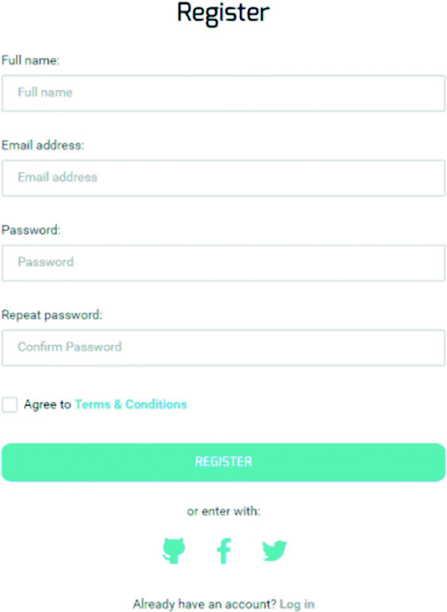
Task: Click into the Password input box
Action: (x=223, y=263)
